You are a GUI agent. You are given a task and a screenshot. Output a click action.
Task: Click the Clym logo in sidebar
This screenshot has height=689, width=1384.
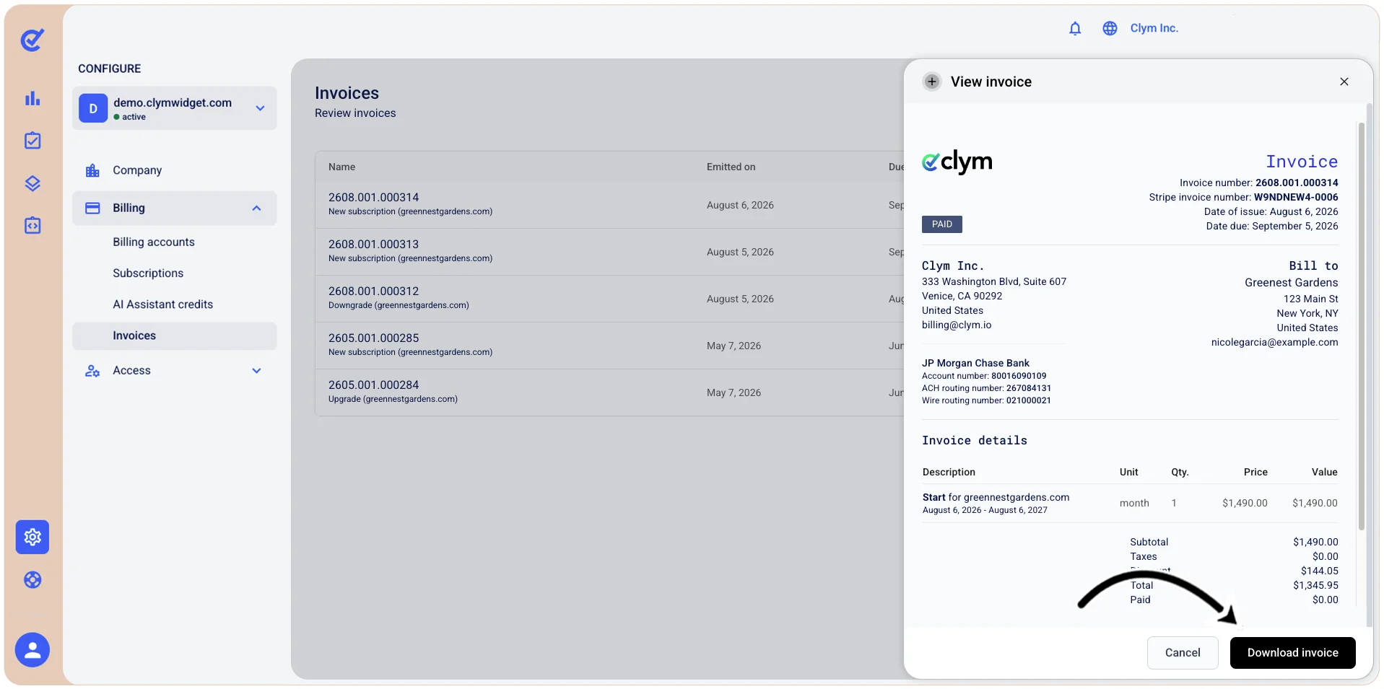pyautogui.click(x=32, y=40)
